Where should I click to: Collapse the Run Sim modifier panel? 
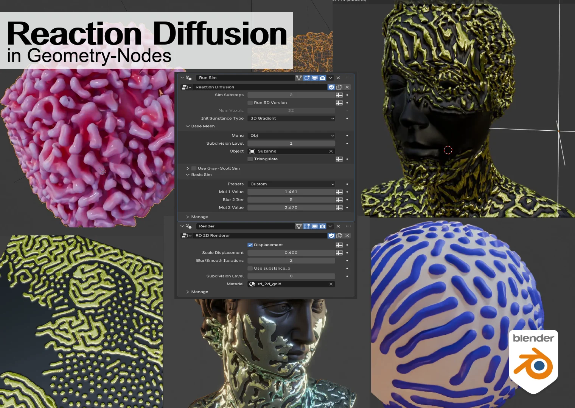182,78
